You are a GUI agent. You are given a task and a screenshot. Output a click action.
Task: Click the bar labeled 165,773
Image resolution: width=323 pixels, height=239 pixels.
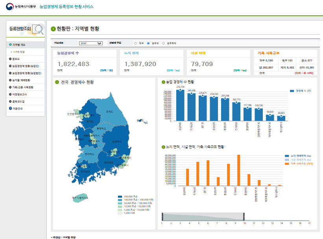click(236, 111)
